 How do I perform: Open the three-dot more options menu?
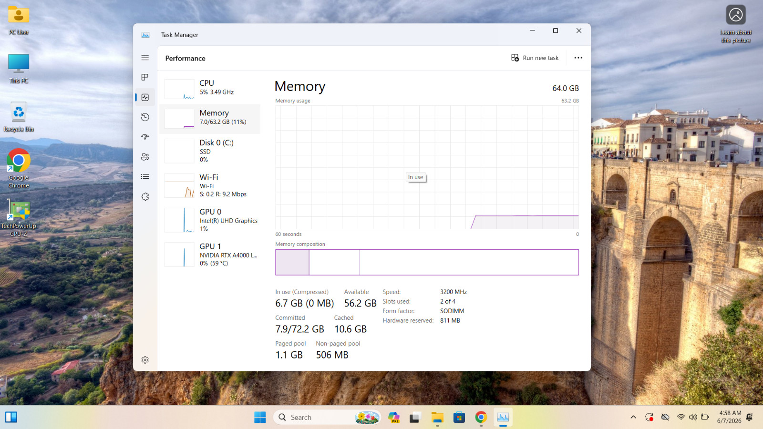tap(578, 58)
